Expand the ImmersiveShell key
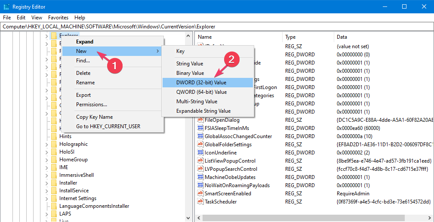The width and height of the screenshot is (434, 222). point(46,175)
